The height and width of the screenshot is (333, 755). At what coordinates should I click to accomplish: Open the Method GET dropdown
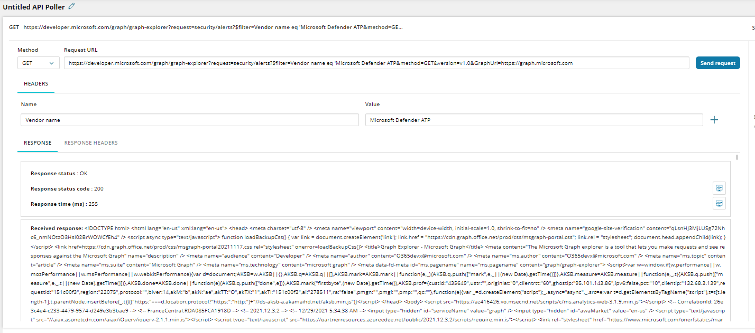[x=39, y=63]
